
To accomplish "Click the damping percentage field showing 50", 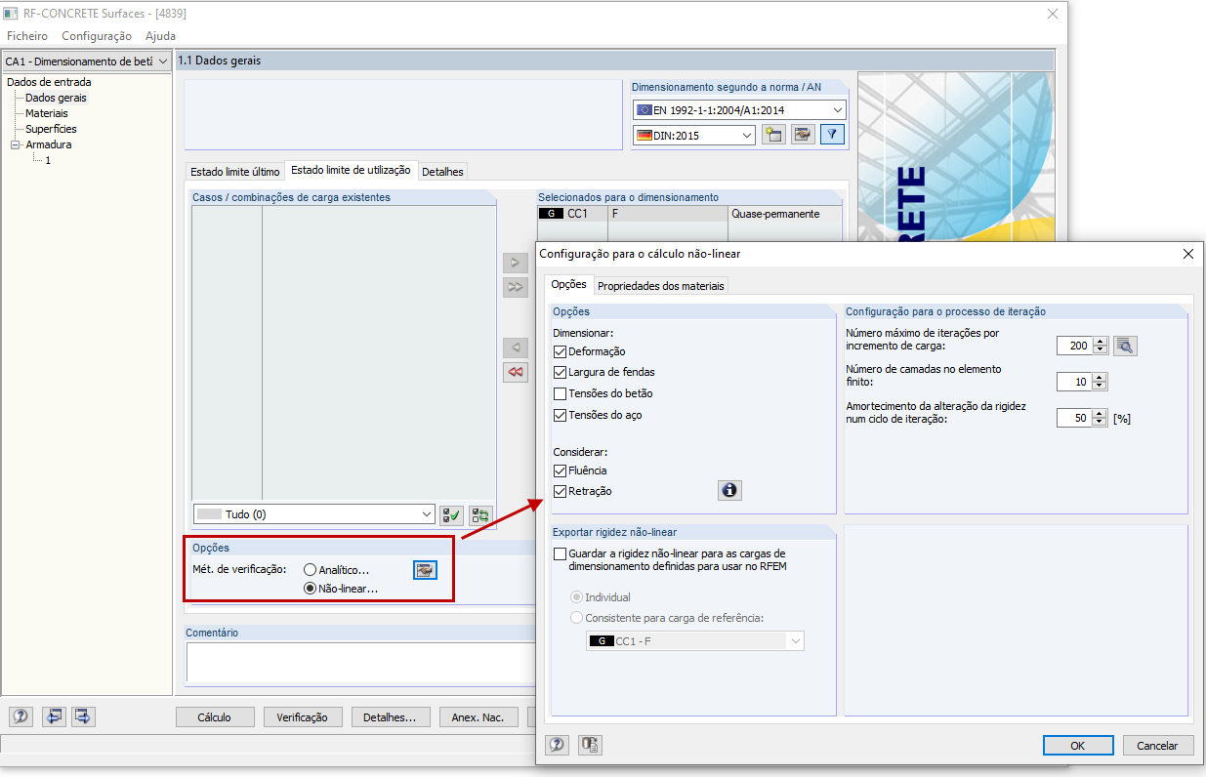I will (1075, 418).
